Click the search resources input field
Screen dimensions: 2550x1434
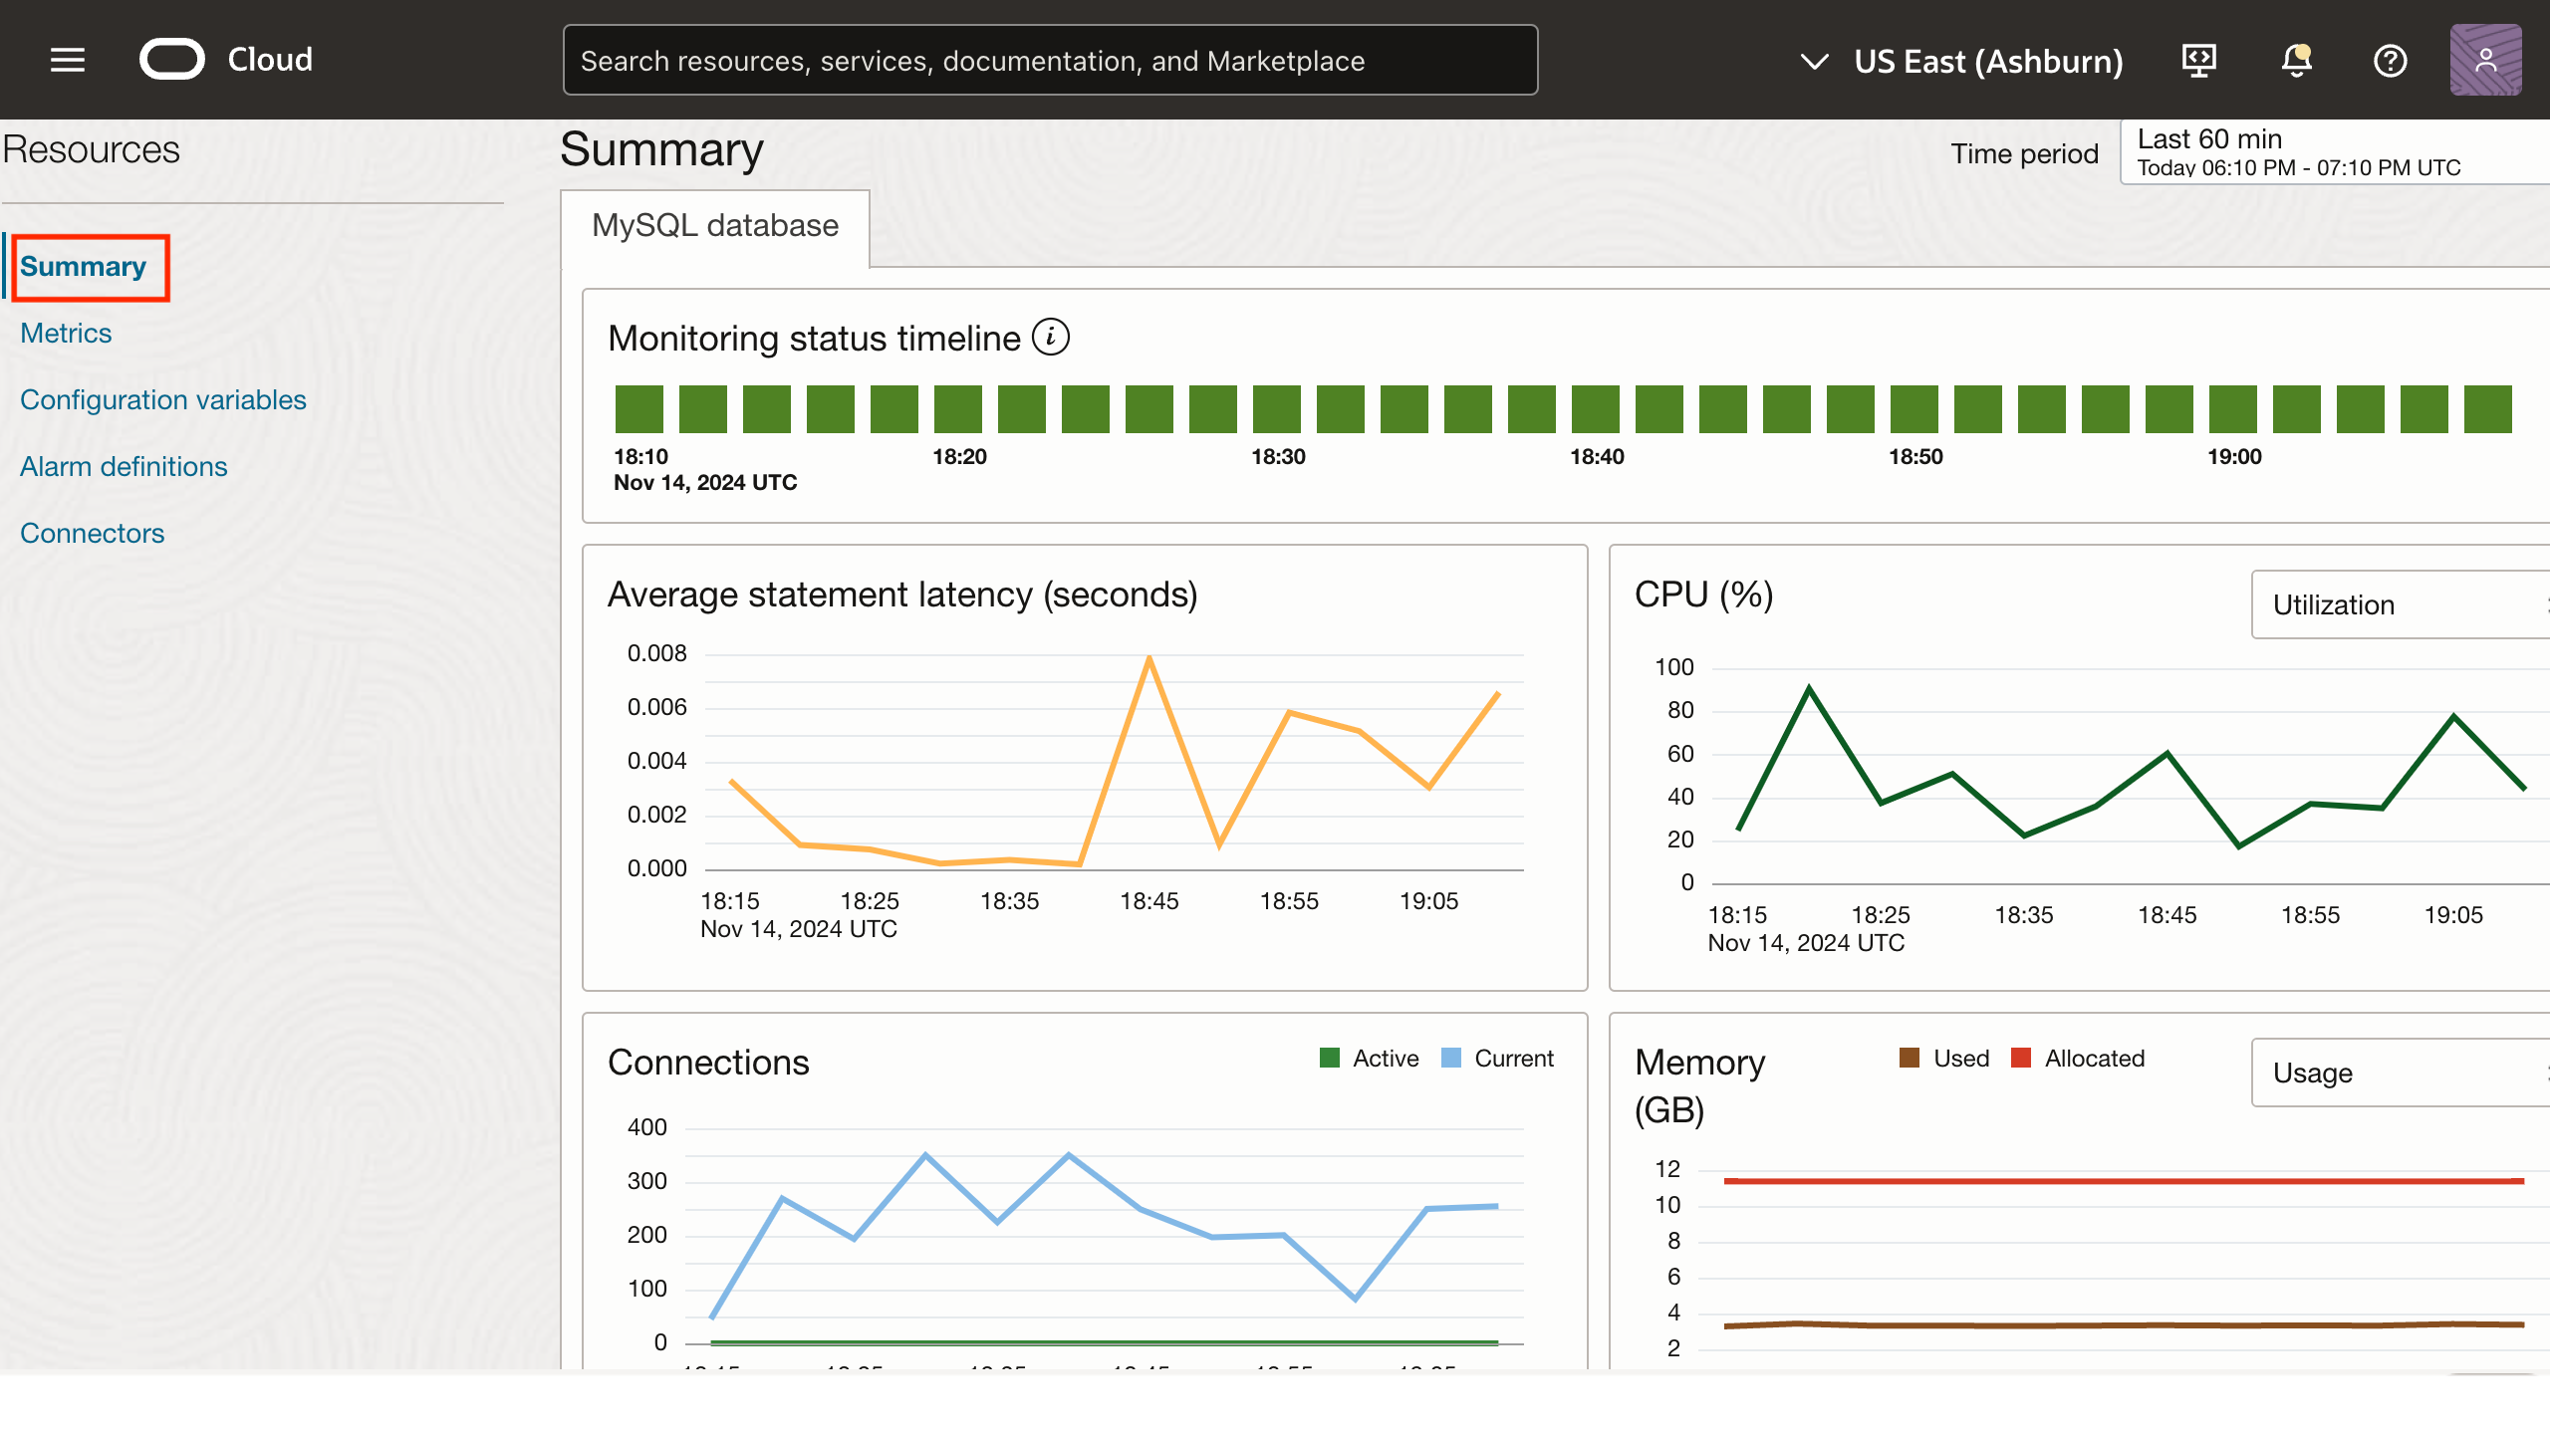coord(1050,61)
